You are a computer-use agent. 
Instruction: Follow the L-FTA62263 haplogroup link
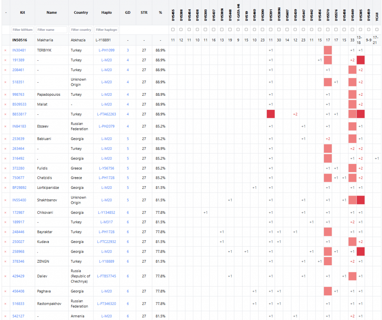tap(106, 114)
